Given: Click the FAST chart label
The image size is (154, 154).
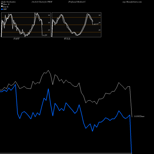Looking at the screenshot, I should click(16, 39).
